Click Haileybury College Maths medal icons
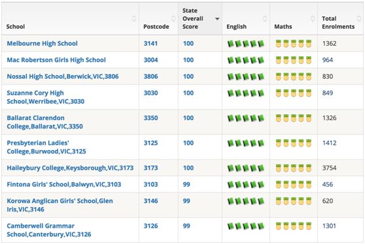 point(294,168)
